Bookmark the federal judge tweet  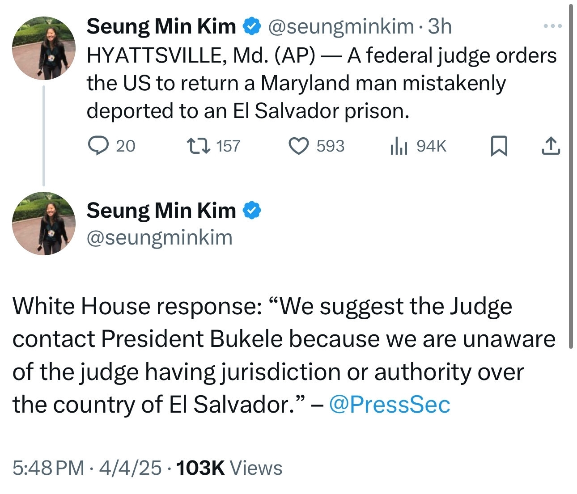pyautogui.click(x=499, y=146)
